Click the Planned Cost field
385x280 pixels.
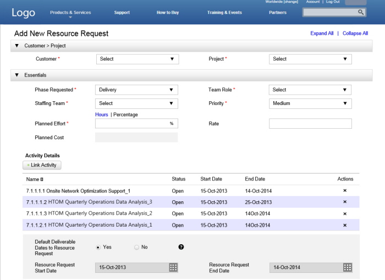pyautogui.click(x=136, y=138)
